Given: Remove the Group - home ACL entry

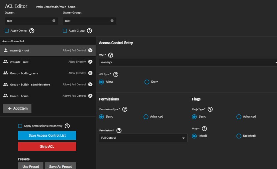Looking at the screenshot, I should click(x=90, y=96).
